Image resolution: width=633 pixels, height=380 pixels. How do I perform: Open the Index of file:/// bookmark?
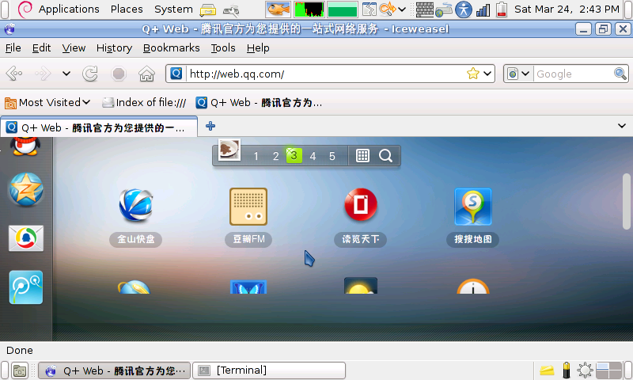coord(144,103)
